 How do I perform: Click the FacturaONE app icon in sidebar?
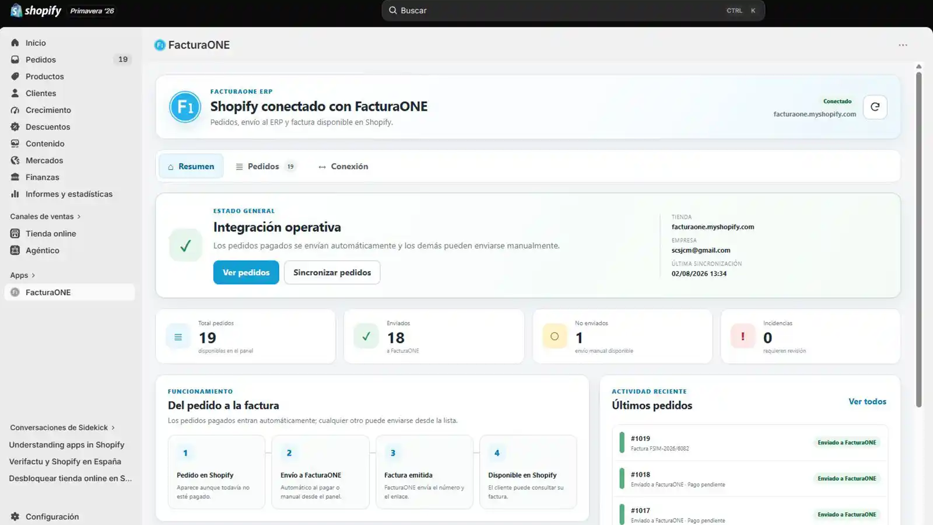point(15,292)
